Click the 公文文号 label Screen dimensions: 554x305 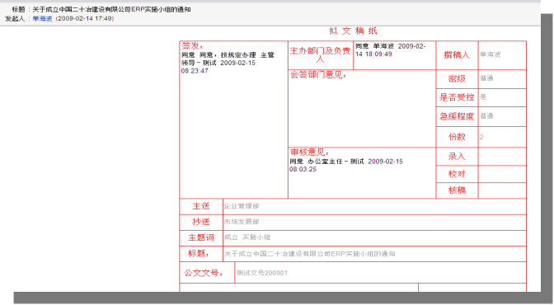click(204, 273)
